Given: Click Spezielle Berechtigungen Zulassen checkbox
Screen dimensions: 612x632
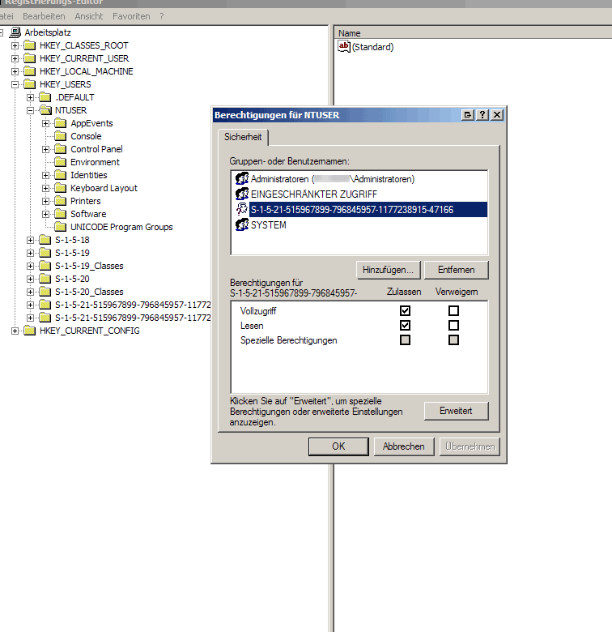Looking at the screenshot, I should [x=405, y=339].
